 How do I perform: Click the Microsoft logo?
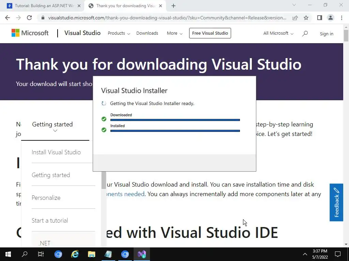[30, 33]
